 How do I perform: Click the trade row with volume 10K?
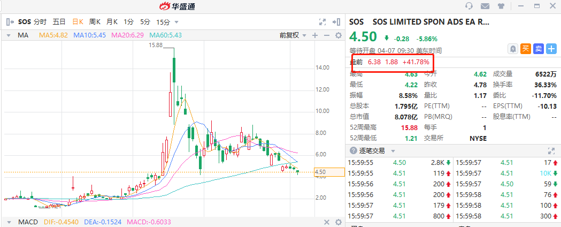point(506,173)
